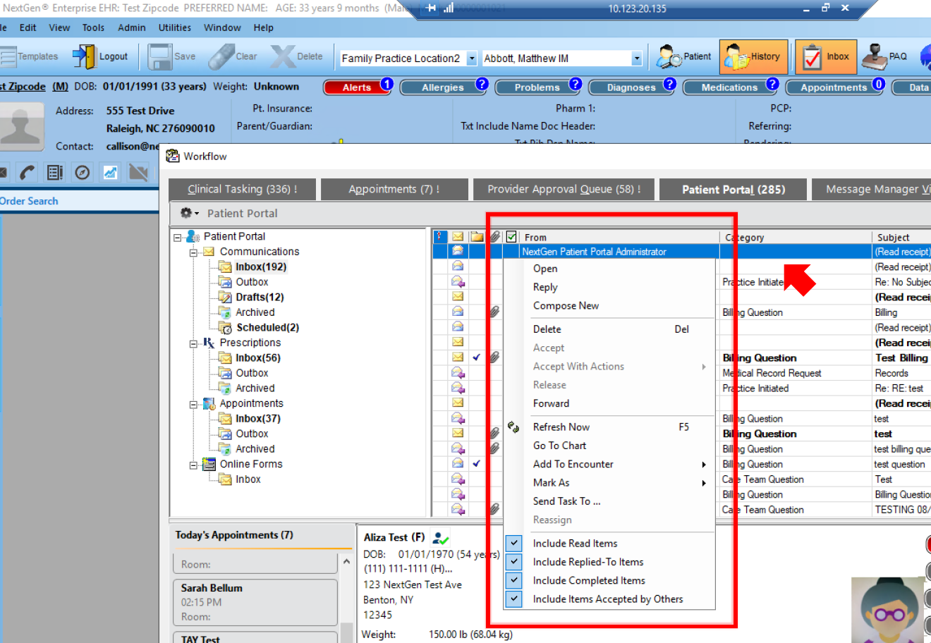
Task: Collapse the Communications tree node
Action: point(193,252)
